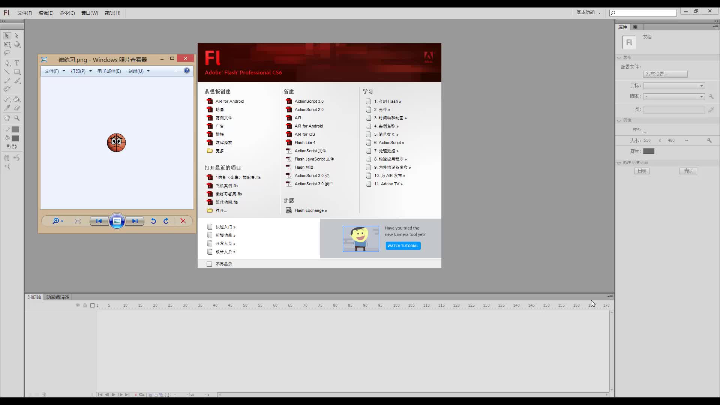
Task: Select the Bone tool
Action: pyautogui.click(x=7, y=99)
